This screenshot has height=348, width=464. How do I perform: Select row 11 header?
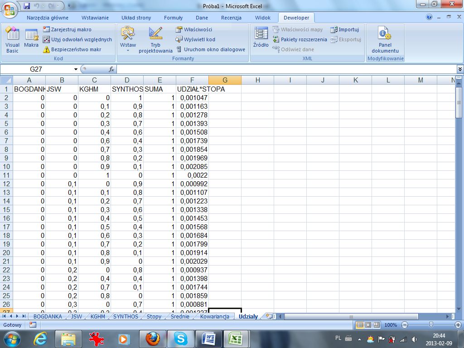click(6, 175)
